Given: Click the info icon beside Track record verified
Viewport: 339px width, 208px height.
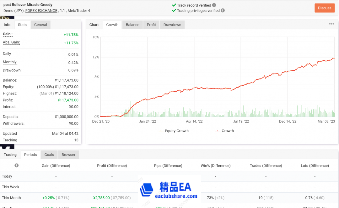Looking at the screenshot, I should (214, 5).
